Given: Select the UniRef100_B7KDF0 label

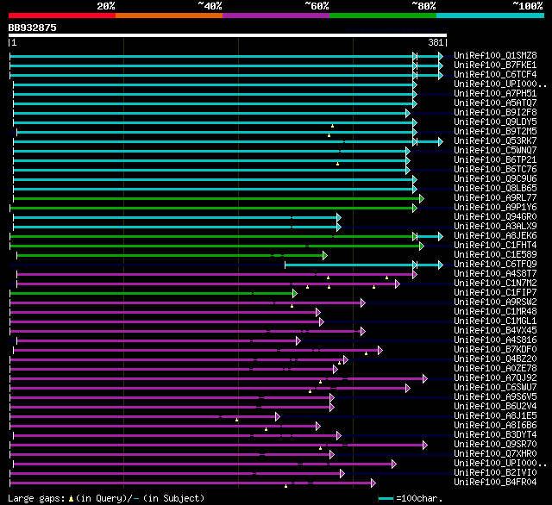Looking at the screenshot, I should [x=495, y=350].
